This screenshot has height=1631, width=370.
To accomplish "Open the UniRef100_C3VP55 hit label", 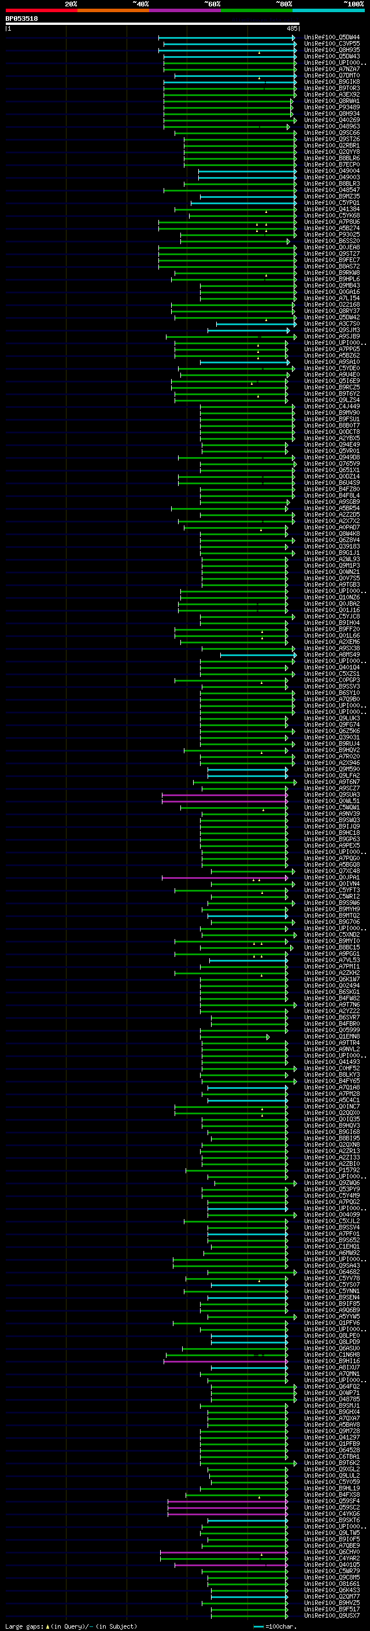I will pos(331,44).
